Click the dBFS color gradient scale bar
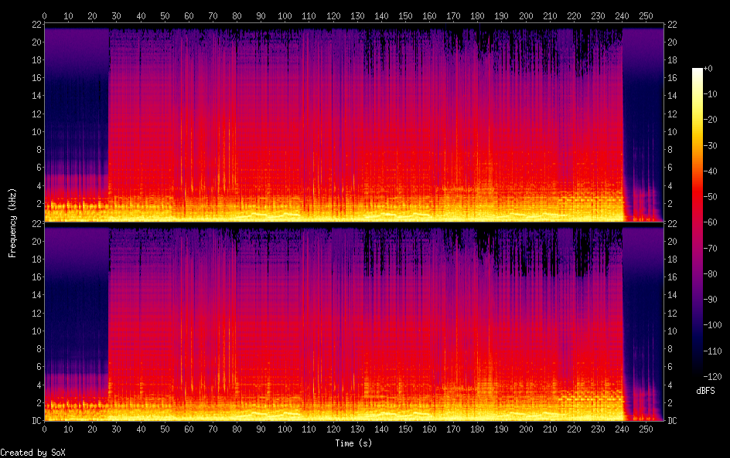Viewport: 730px width, 458px height. [698, 222]
